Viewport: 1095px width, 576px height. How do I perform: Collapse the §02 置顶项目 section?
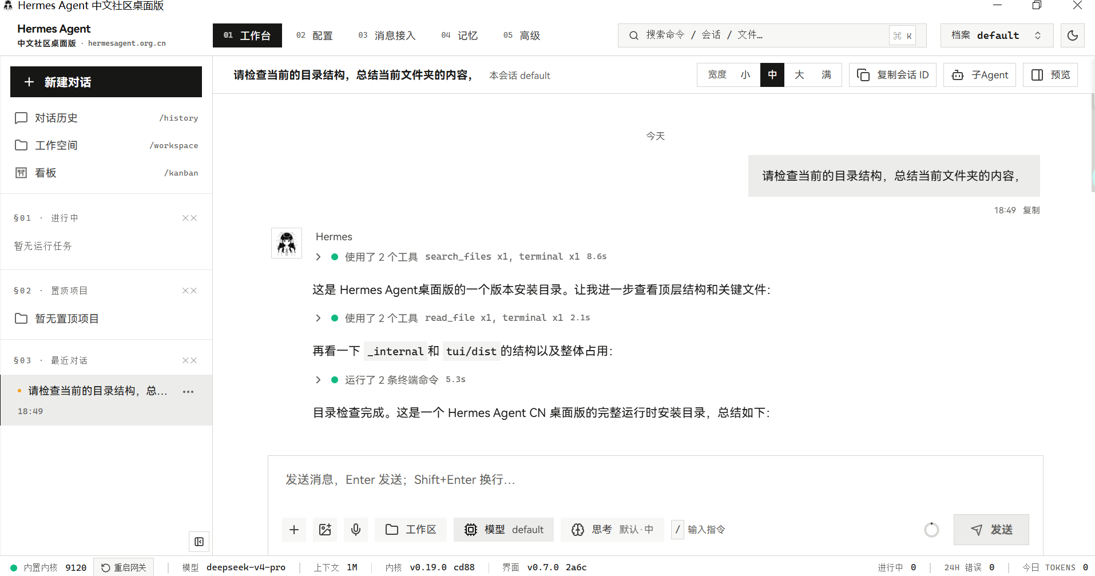click(189, 291)
